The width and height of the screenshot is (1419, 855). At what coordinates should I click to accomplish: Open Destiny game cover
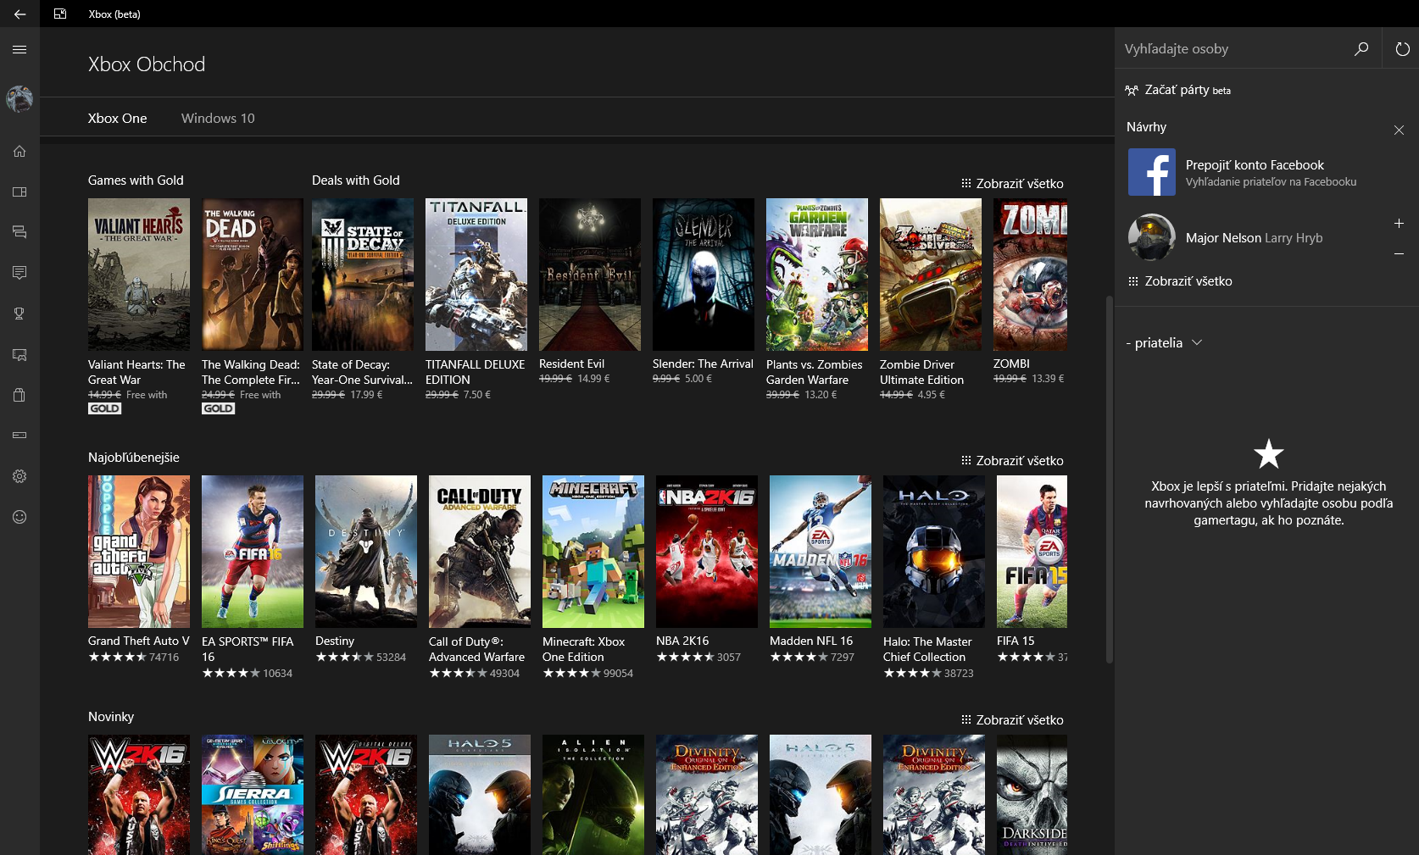coord(366,552)
